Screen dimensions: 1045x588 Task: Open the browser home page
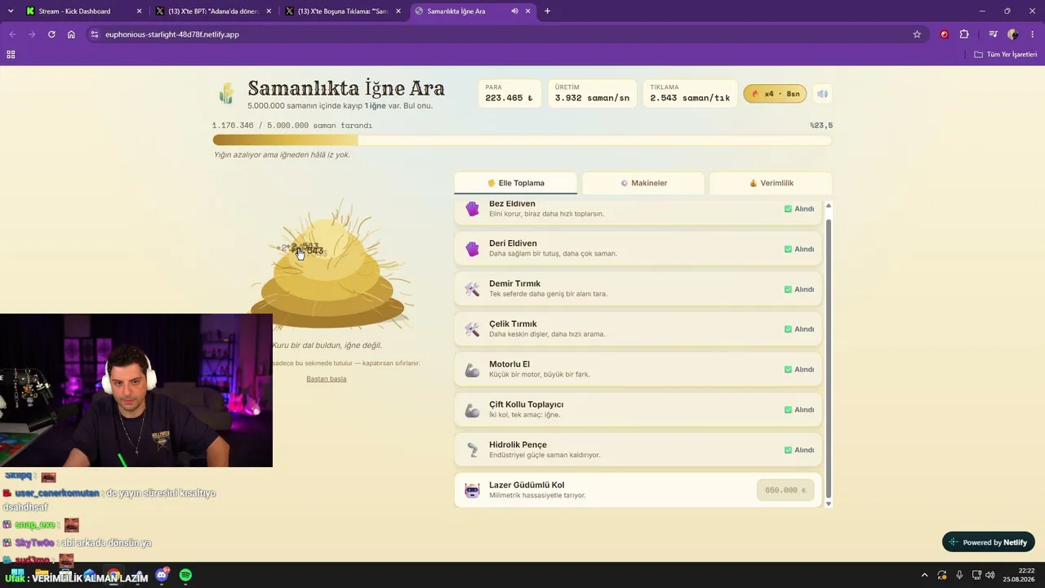71,34
